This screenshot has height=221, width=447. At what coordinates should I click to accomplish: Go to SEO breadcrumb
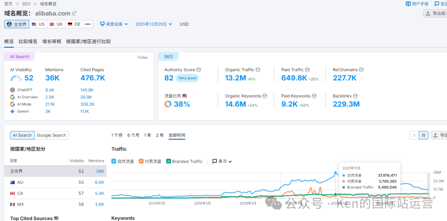point(27,4)
